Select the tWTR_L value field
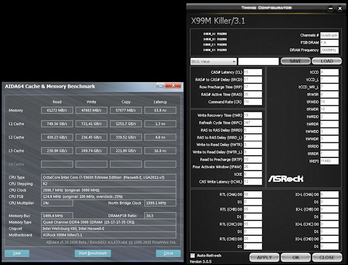The height and width of the screenshot is (265, 348). [253, 152]
